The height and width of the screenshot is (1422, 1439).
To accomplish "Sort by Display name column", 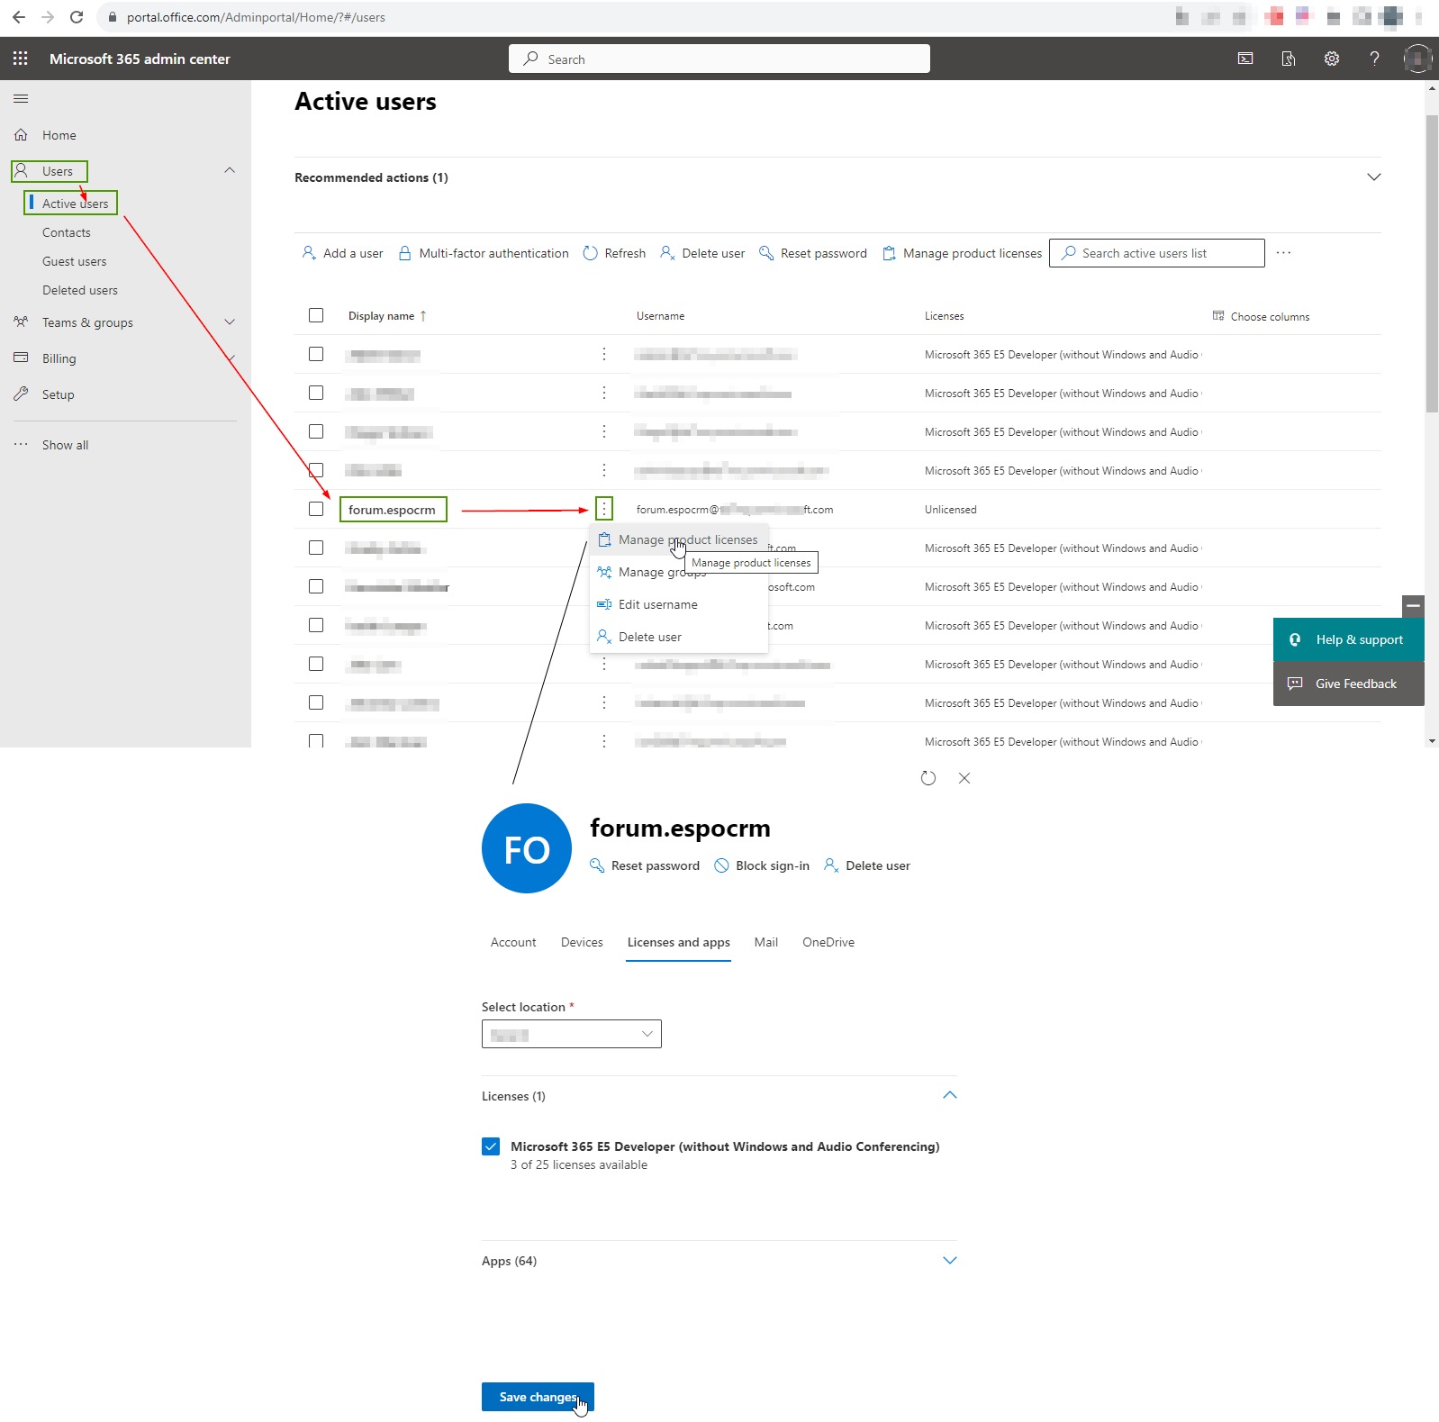I will (x=387, y=316).
